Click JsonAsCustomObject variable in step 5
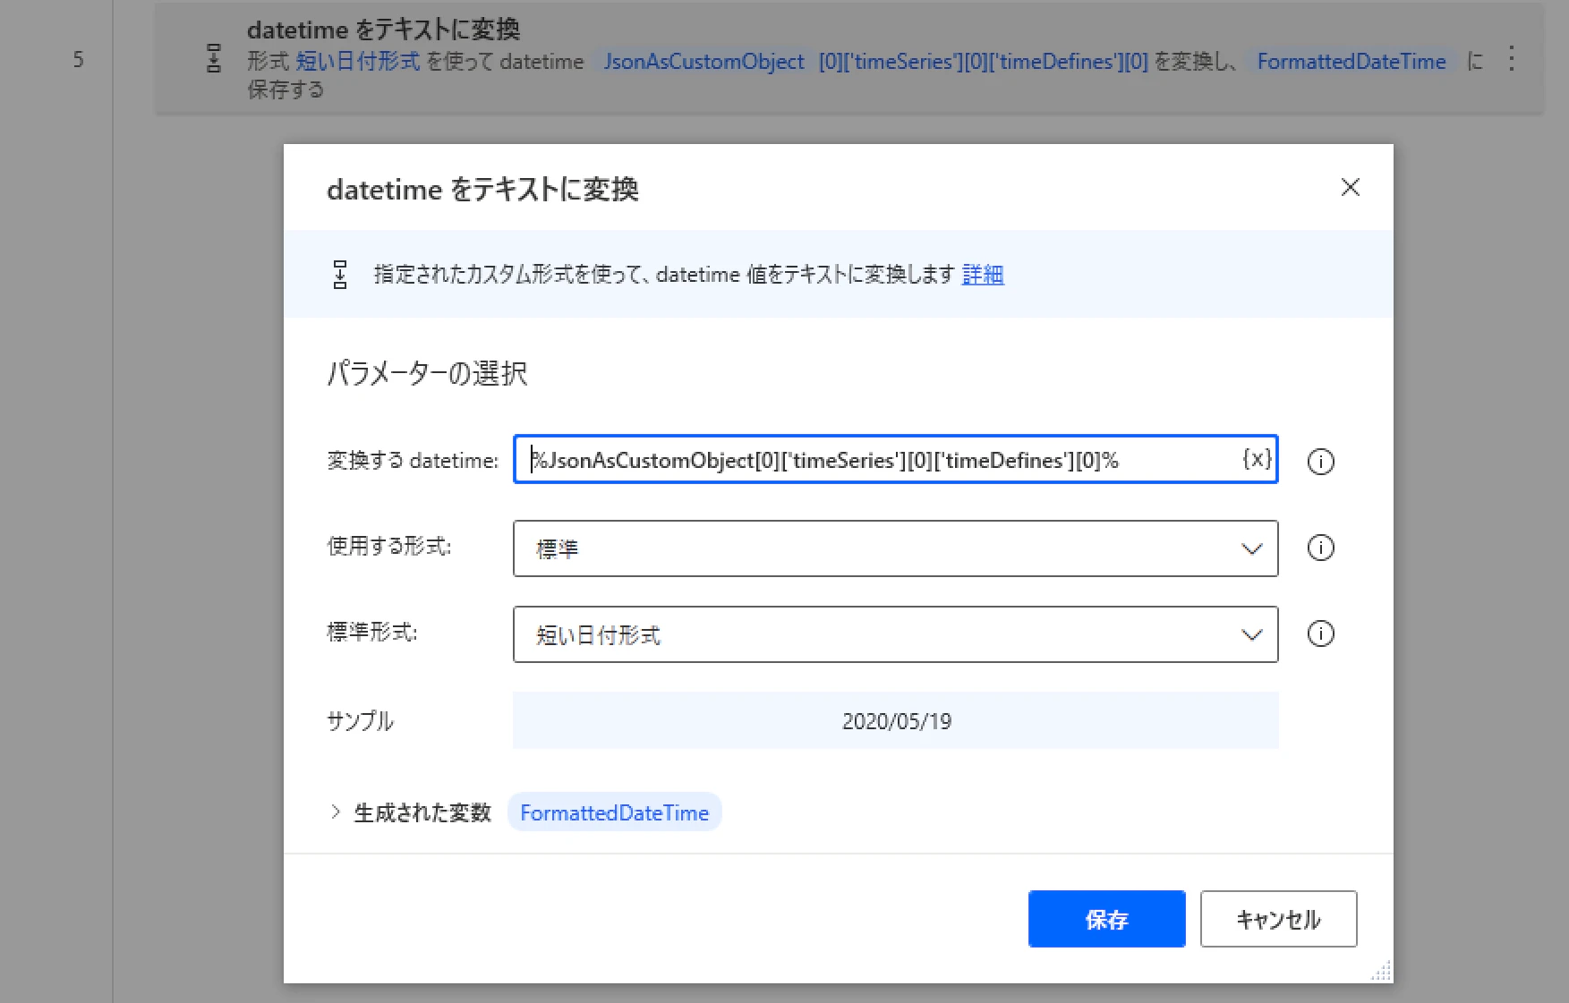The height and width of the screenshot is (1003, 1569). point(703,61)
